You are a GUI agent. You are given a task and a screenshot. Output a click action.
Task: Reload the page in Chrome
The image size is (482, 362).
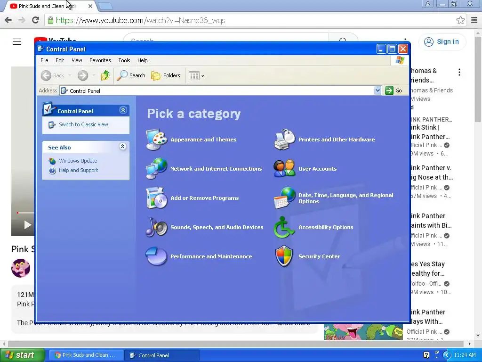[36, 20]
